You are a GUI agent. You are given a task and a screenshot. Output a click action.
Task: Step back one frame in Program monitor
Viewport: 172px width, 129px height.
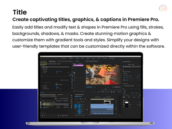pyautogui.click(x=101, y=92)
